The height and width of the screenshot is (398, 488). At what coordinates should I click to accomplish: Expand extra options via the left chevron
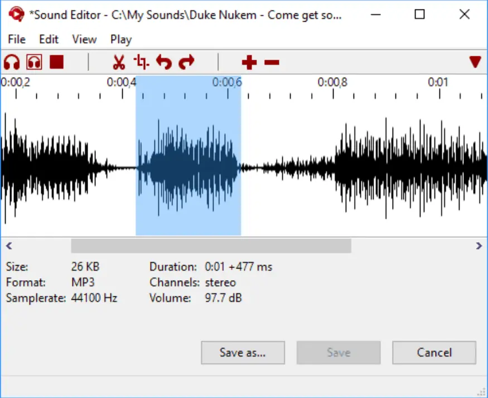tap(8, 246)
